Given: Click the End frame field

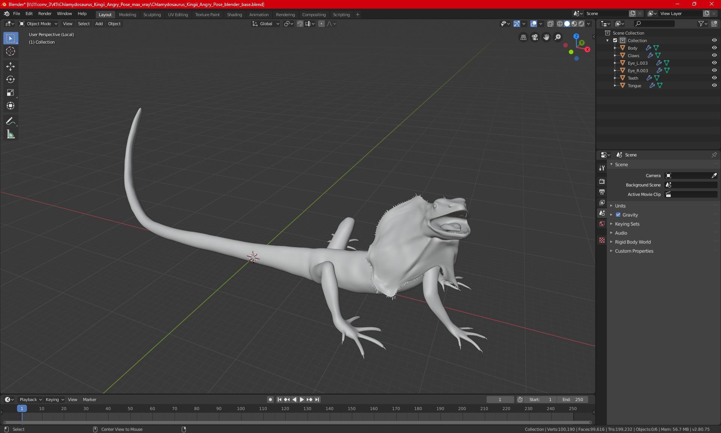Looking at the screenshot, I should [x=573, y=400].
